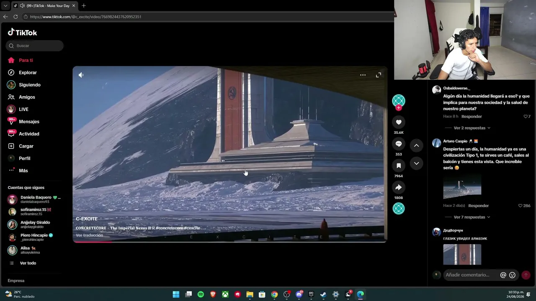Screen dimensions: 536x301
Task: Like Osbaldoverse._'s comment
Action: (526, 117)
